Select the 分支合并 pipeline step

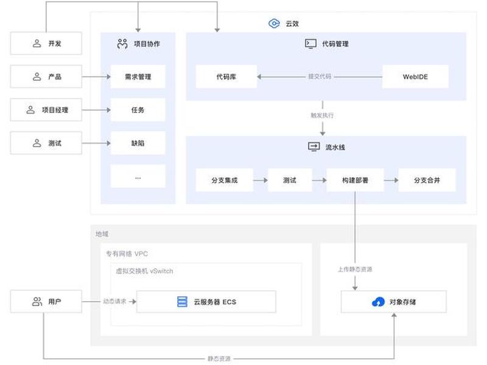click(x=427, y=180)
